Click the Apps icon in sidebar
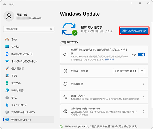The width and height of the screenshot is (153, 129). tap(7, 76)
